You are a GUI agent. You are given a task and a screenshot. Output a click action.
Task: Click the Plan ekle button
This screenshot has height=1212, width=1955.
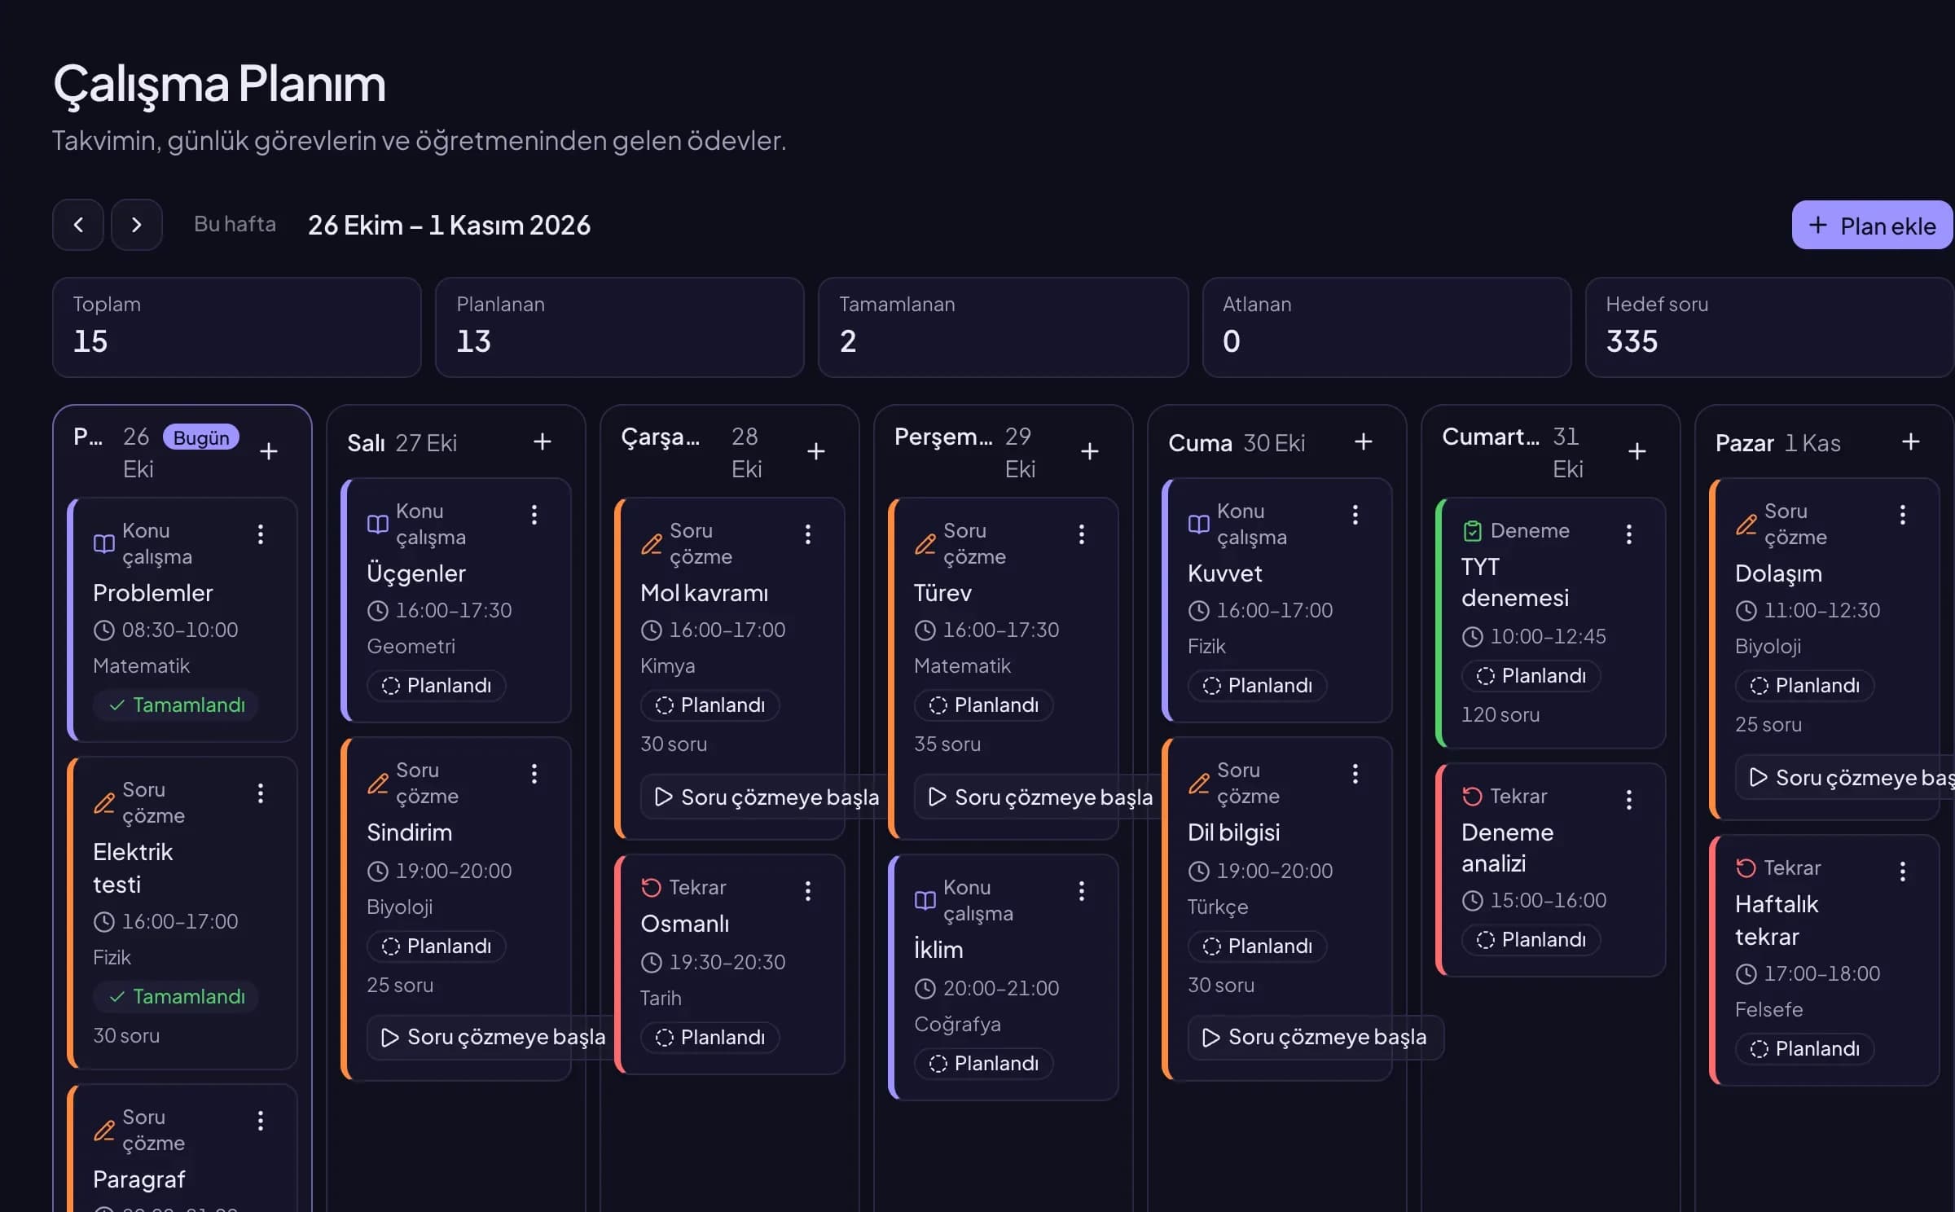click(x=1872, y=226)
